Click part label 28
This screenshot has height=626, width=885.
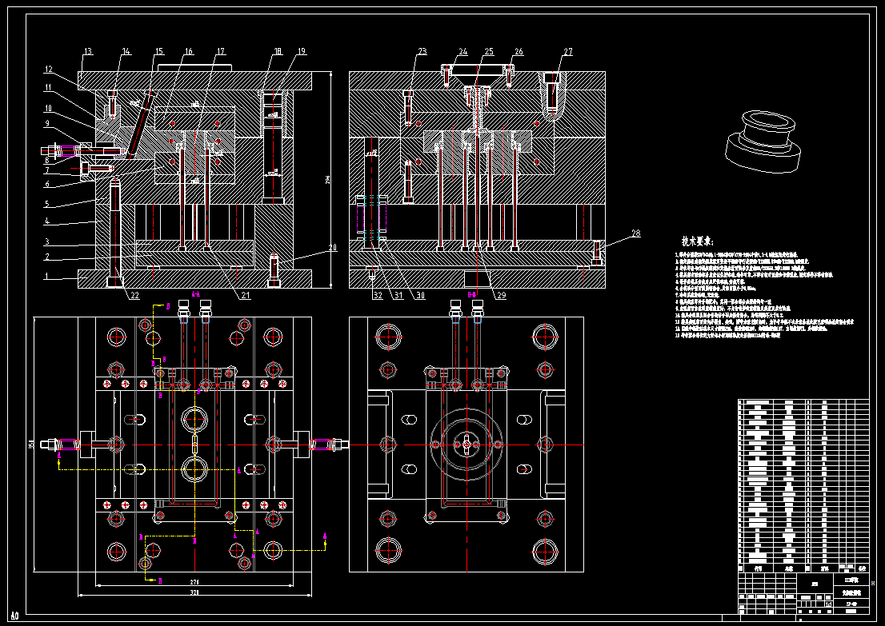(636, 233)
